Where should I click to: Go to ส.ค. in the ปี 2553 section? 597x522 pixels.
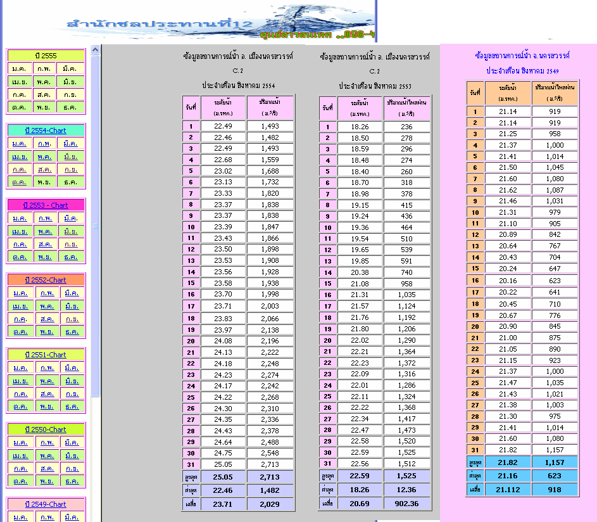click(x=46, y=245)
